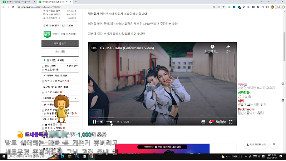The width and height of the screenshot is (286, 161).
Task: Open the 공지사항 section
Action: 52,119
